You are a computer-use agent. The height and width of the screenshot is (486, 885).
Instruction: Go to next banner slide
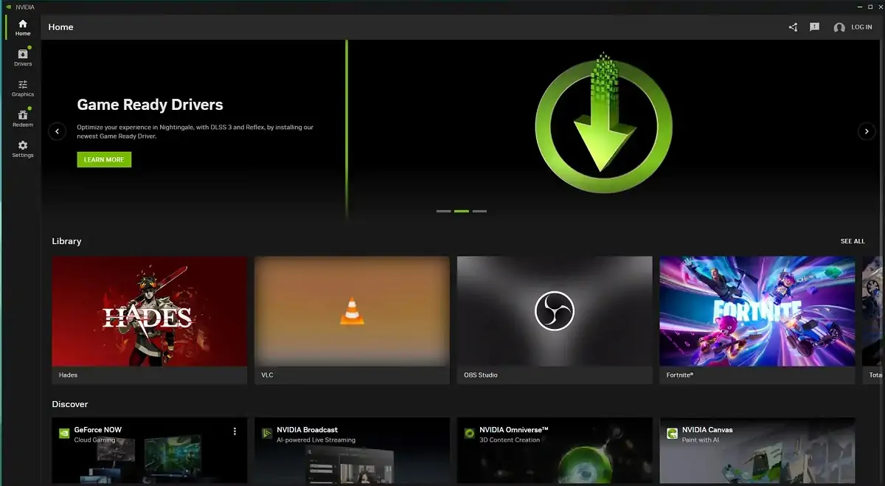click(867, 131)
